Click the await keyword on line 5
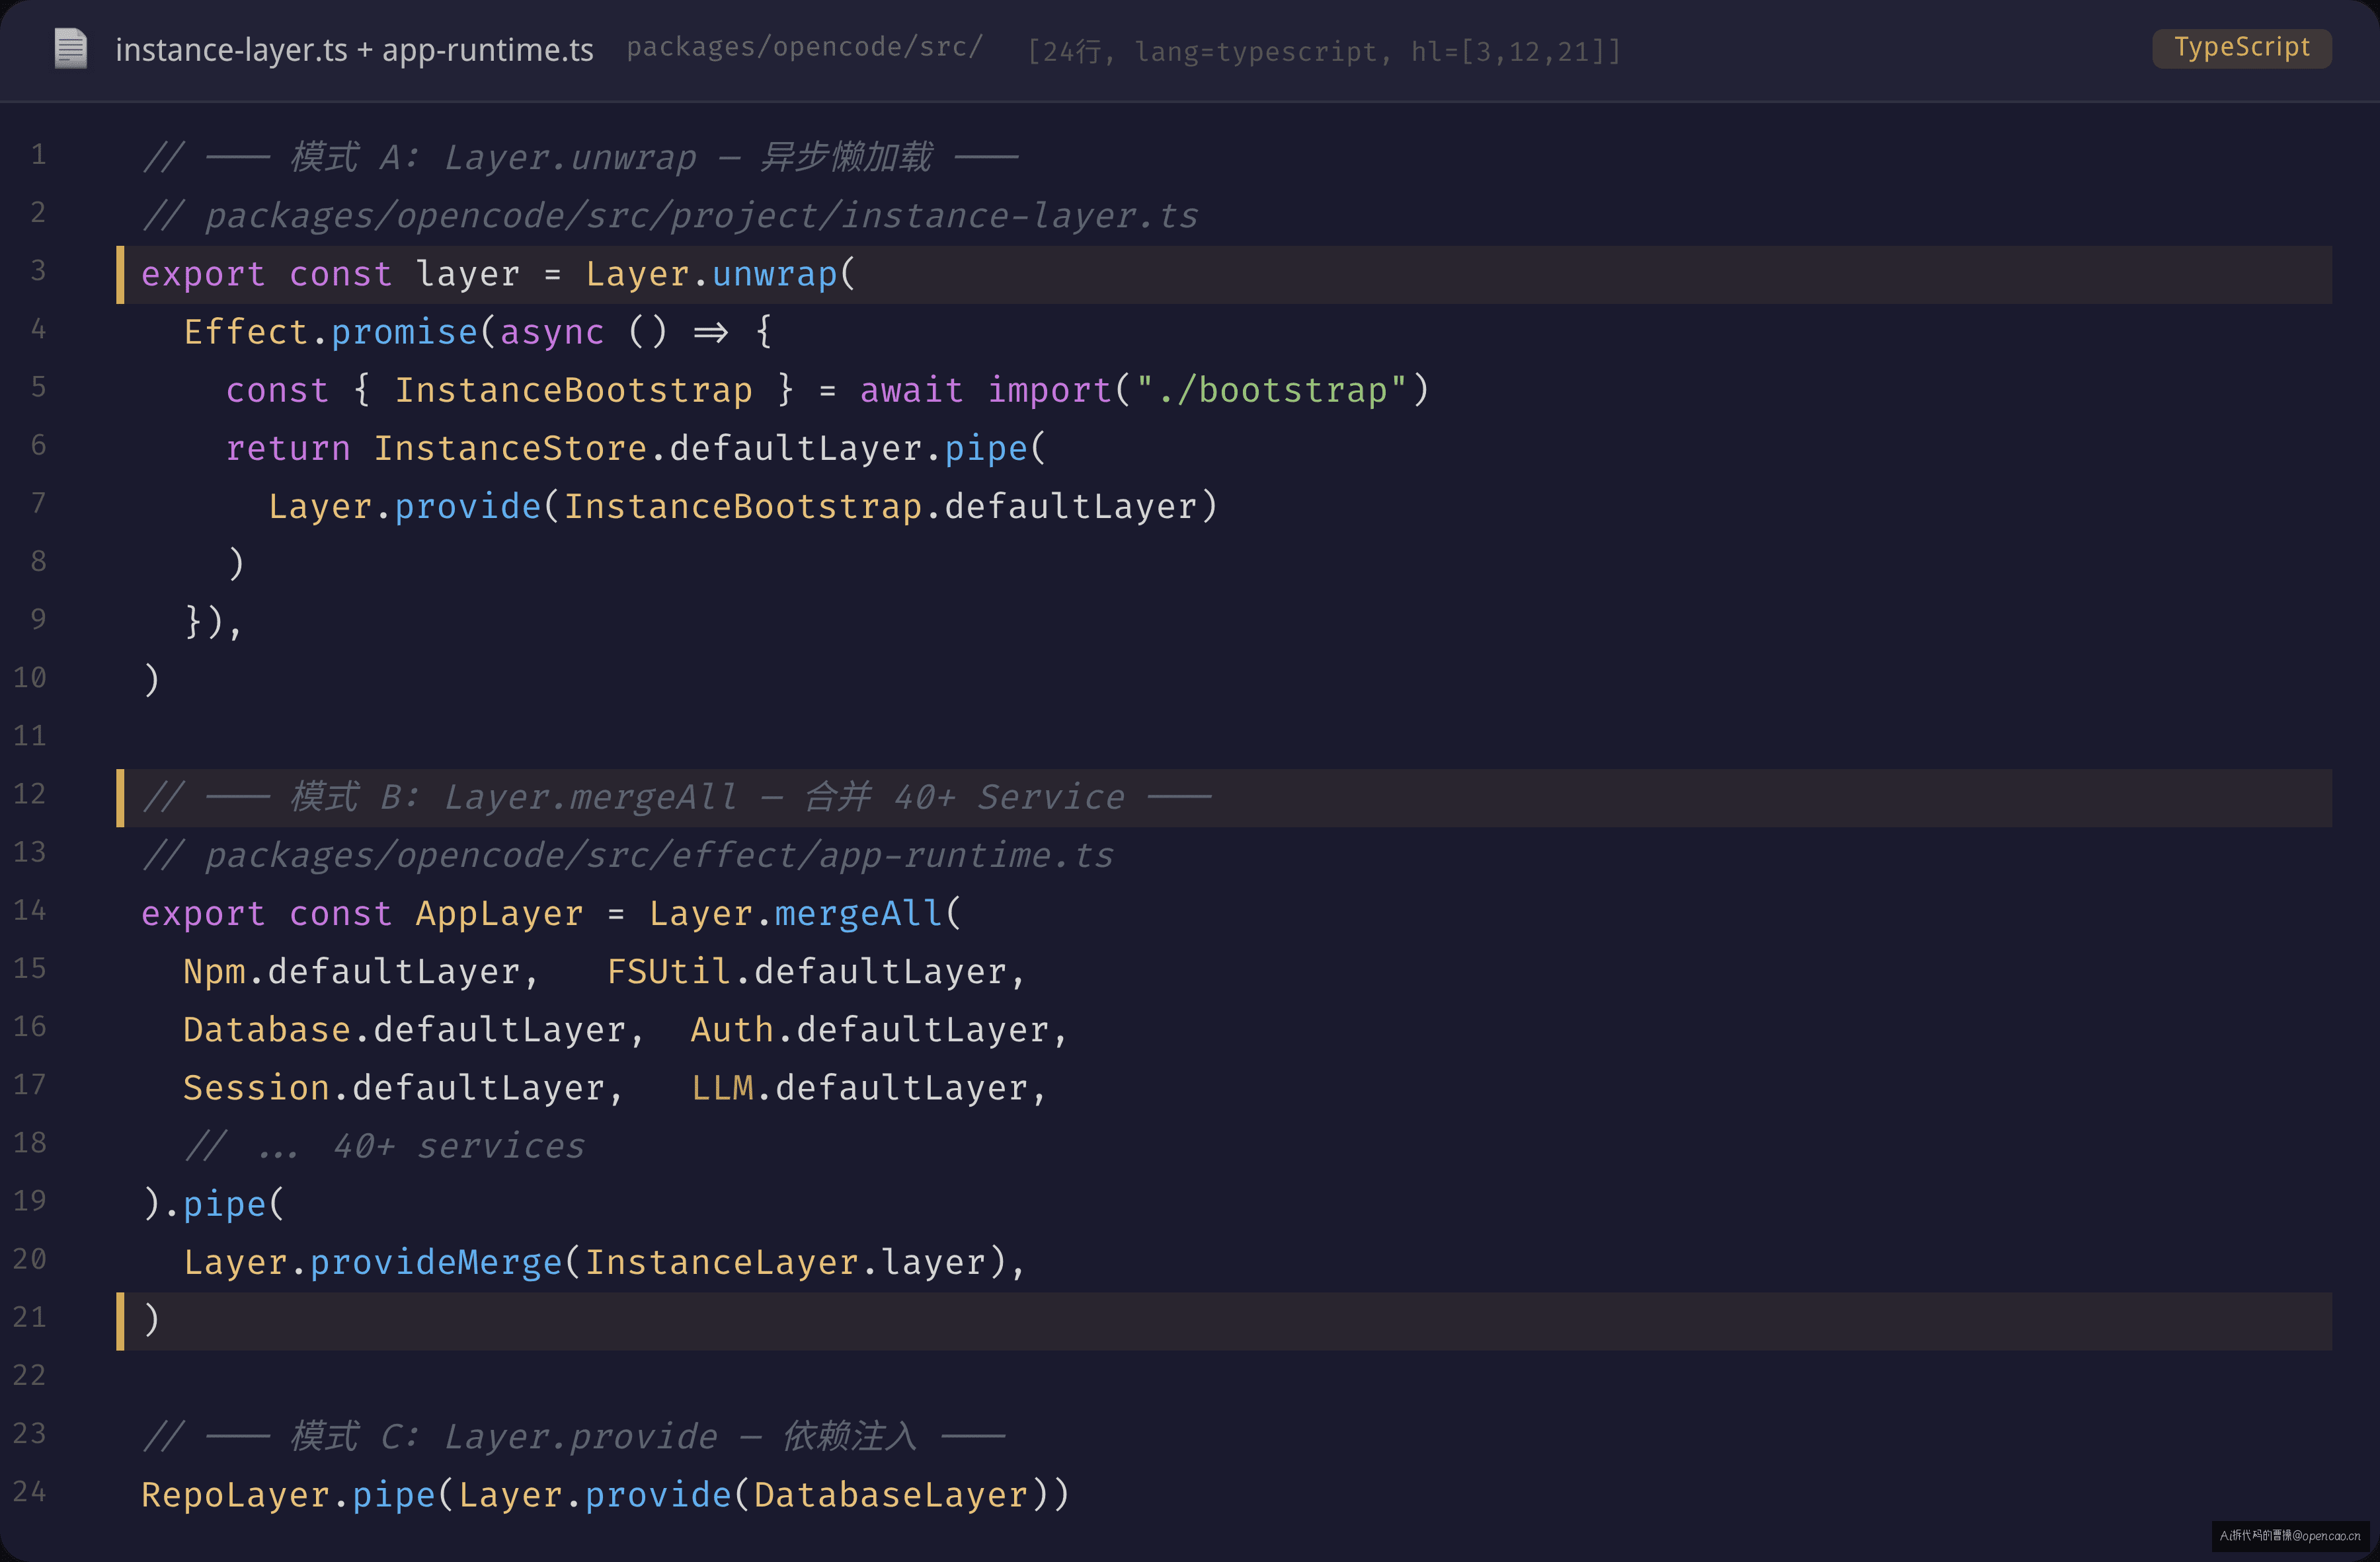The image size is (2380, 1562). pyautogui.click(x=911, y=390)
